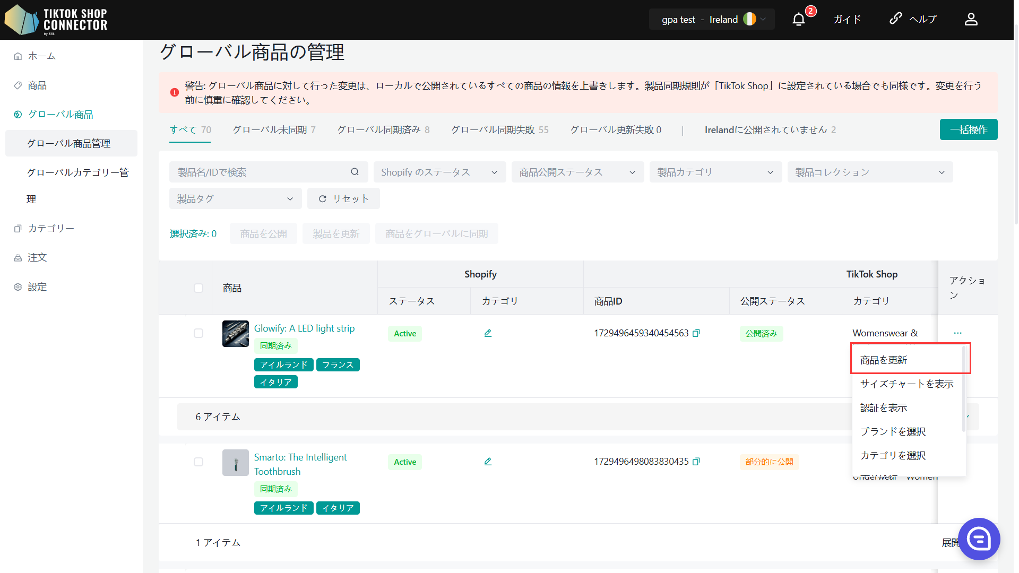
Task: Click the 公開済み status badge
Action: (x=761, y=334)
